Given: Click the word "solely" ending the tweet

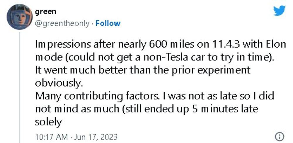Looking at the screenshot, I should click(x=48, y=121).
